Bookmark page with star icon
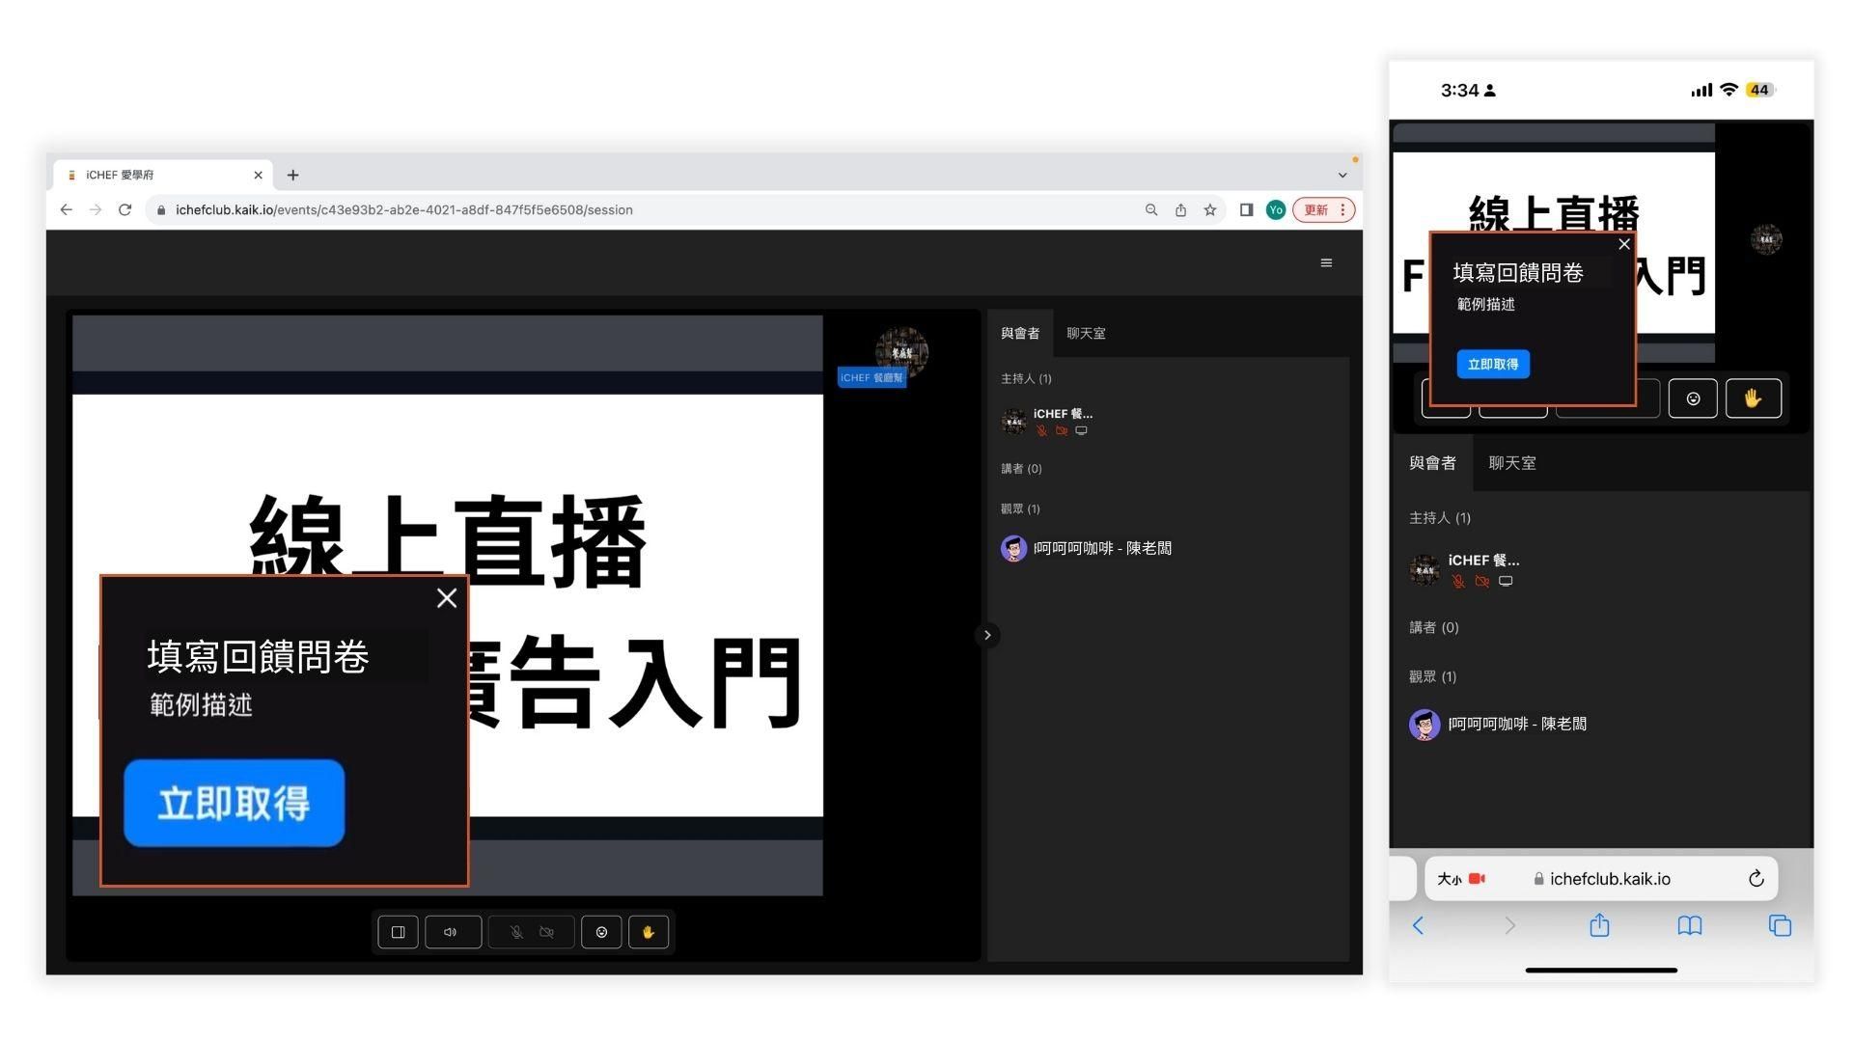Screen dimensions: 1853x1042 click(1209, 209)
